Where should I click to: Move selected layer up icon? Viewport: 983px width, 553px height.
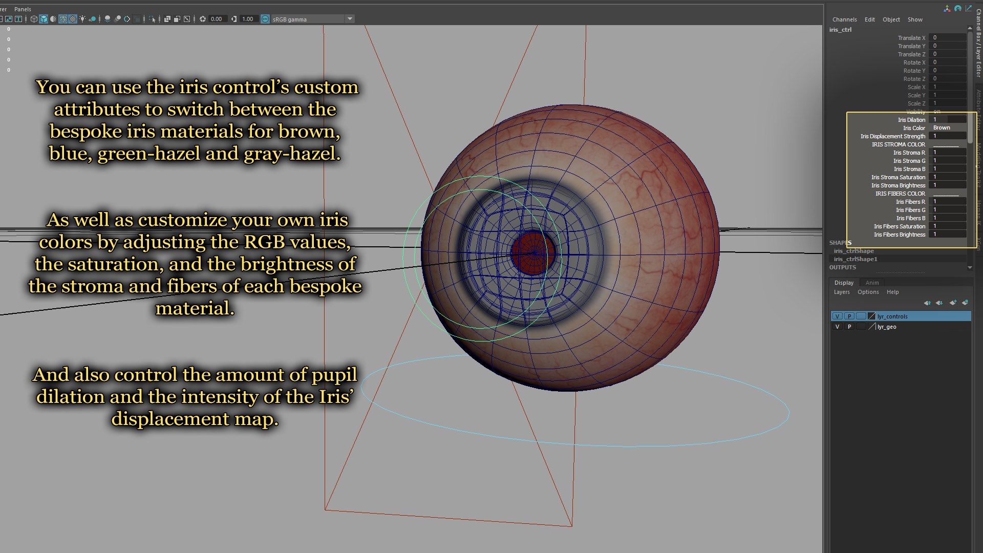click(927, 303)
